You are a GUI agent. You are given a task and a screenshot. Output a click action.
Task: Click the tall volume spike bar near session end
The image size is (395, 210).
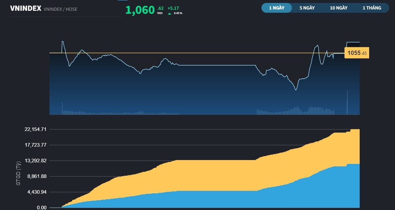pyautogui.click(x=347, y=102)
